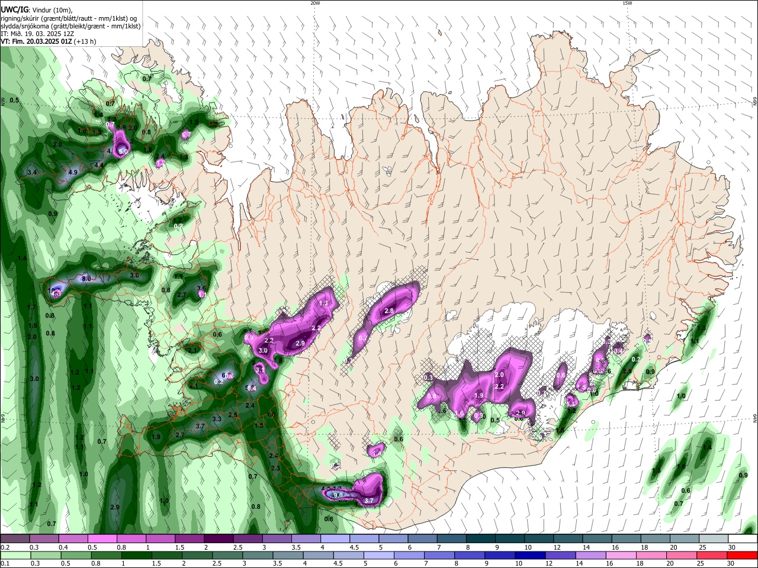Viewport: 758px width, 568px height.
Task: Select the lower legend row 5 light blue swatch
Action: click(378, 556)
